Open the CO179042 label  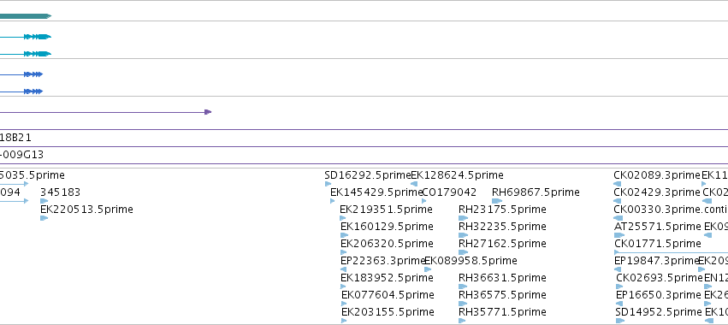(449, 192)
